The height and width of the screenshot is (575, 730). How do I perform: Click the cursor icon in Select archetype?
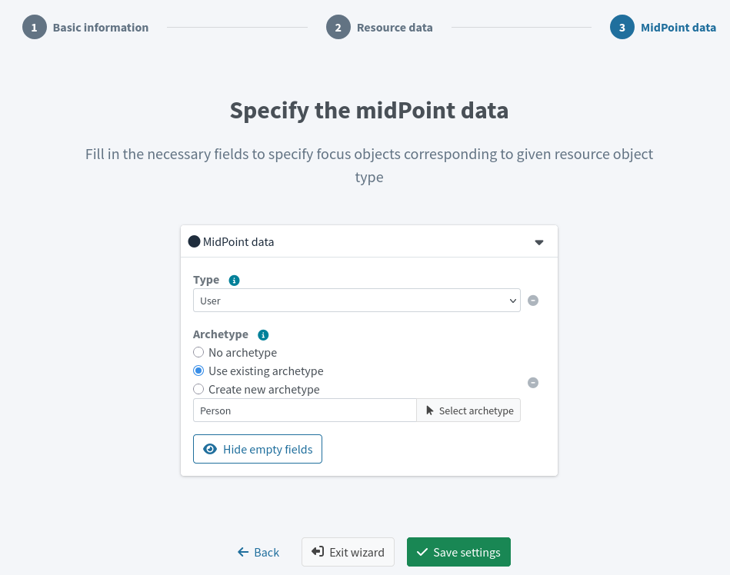[x=428, y=410]
